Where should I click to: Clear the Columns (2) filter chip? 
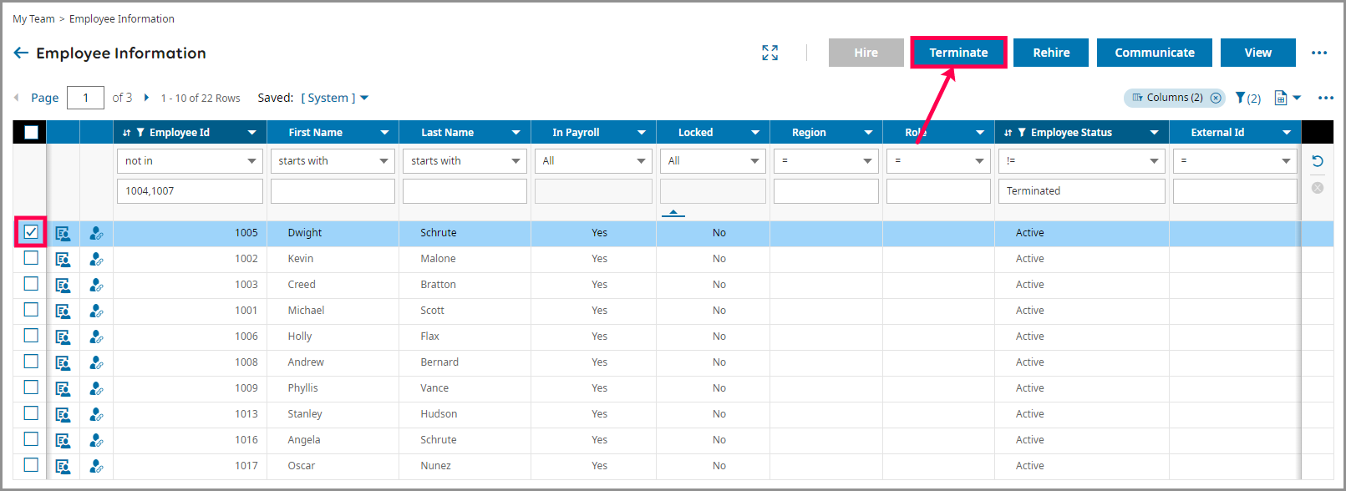[1216, 98]
